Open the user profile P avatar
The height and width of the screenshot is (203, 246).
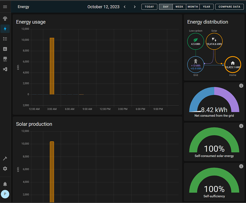click(x=5, y=194)
